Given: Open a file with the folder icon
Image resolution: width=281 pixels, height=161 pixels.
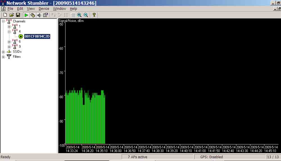Looking at the screenshot, I should pyautogui.click(x=12, y=15).
